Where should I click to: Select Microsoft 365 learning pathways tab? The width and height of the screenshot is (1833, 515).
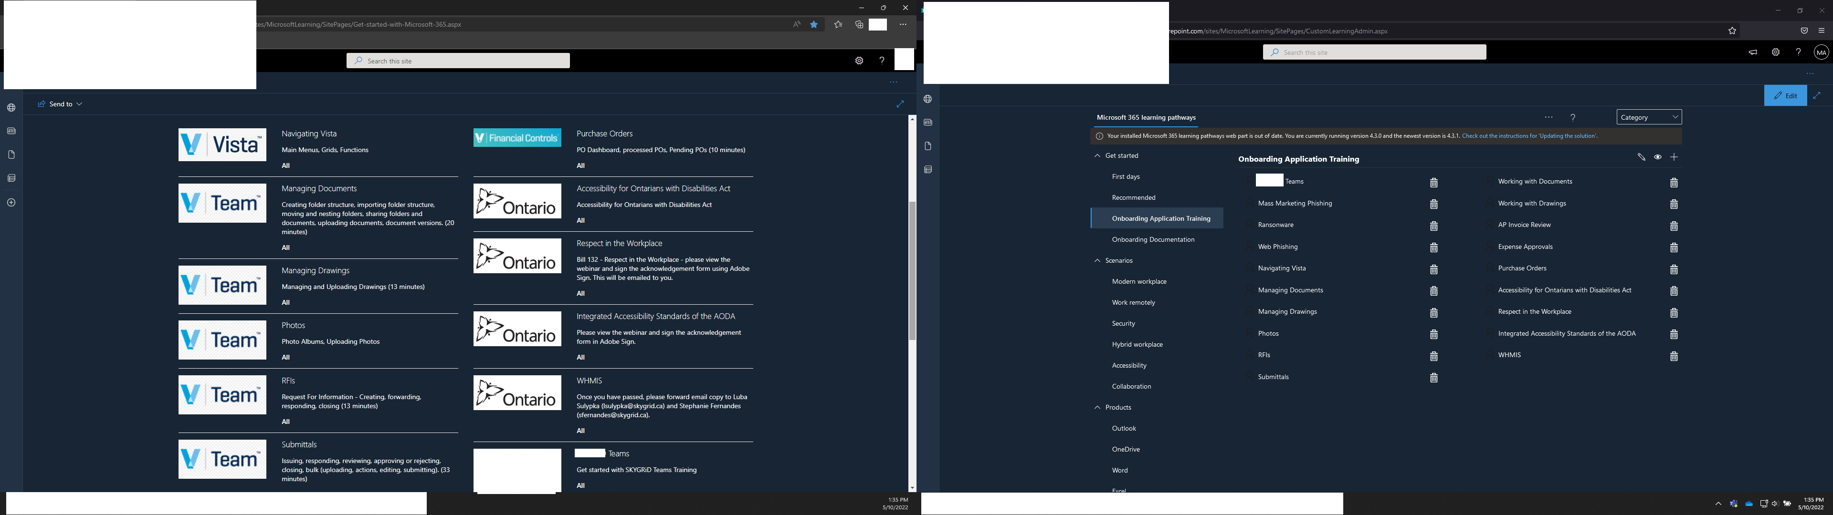[x=1146, y=117]
